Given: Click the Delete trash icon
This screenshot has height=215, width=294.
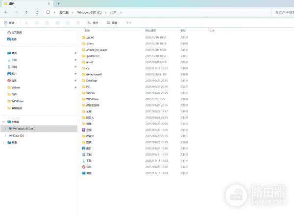Looking at the screenshot, I should pos(78,23).
